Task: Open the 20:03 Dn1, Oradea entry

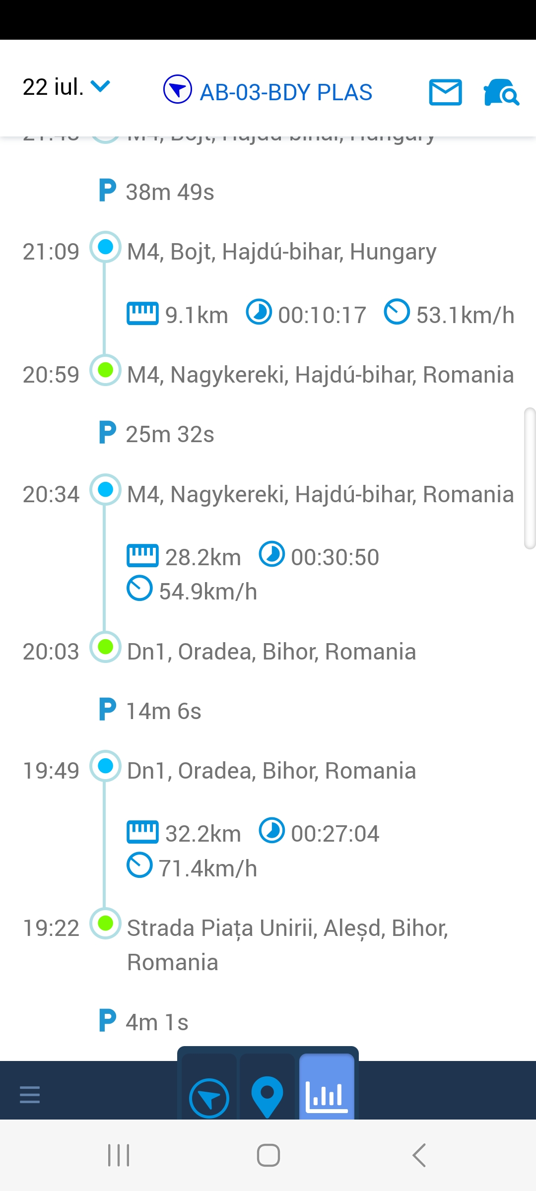Action: (271, 652)
